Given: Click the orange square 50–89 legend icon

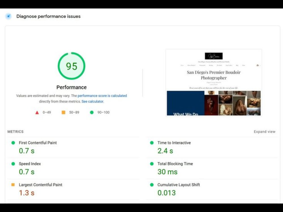Looking at the screenshot, I should [x=63, y=112].
